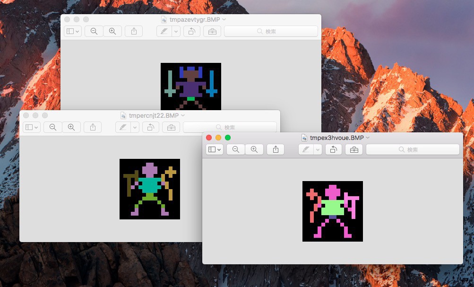Open the share menu in tmpazevtygr.BMP
Image resolution: width=474 pixels, height=287 pixels.
point(134,31)
